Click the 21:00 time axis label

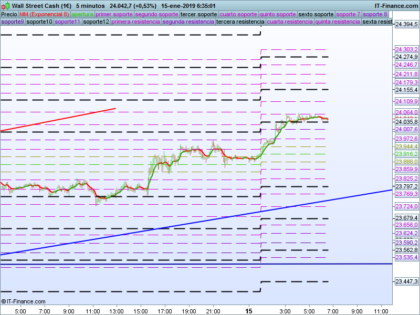[x=213, y=311]
